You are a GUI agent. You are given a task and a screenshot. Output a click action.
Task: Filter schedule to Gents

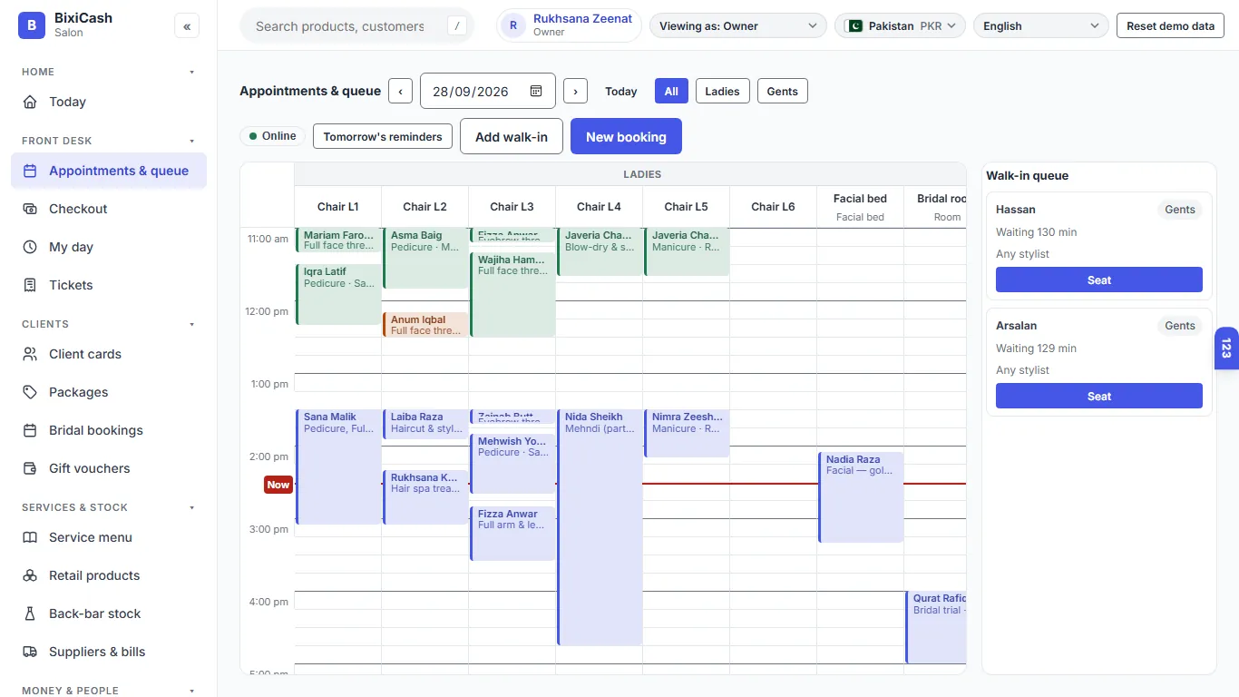pos(782,91)
